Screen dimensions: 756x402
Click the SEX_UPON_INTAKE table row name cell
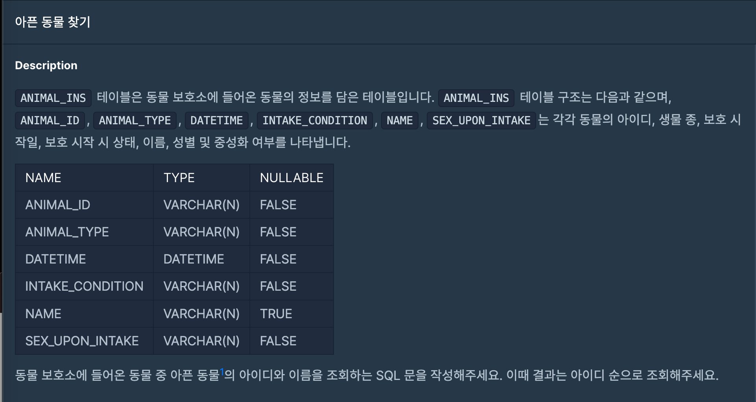[82, 341]
